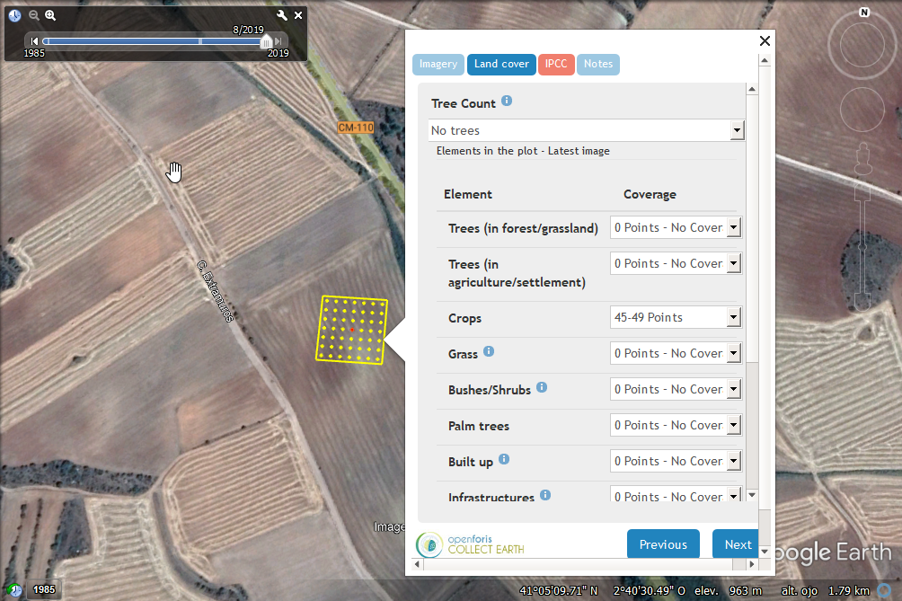
Task: Open the Tree Count dropdown
Action: tap(586, 130)
